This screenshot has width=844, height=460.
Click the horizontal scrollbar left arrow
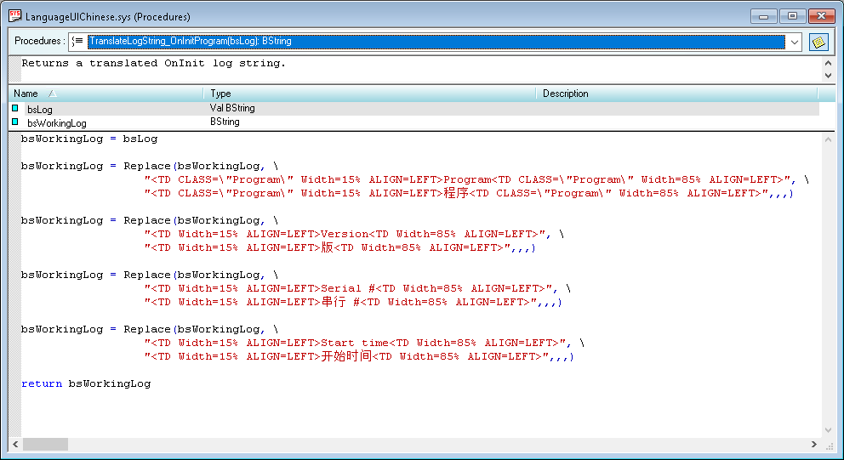[x=15, y=445]
